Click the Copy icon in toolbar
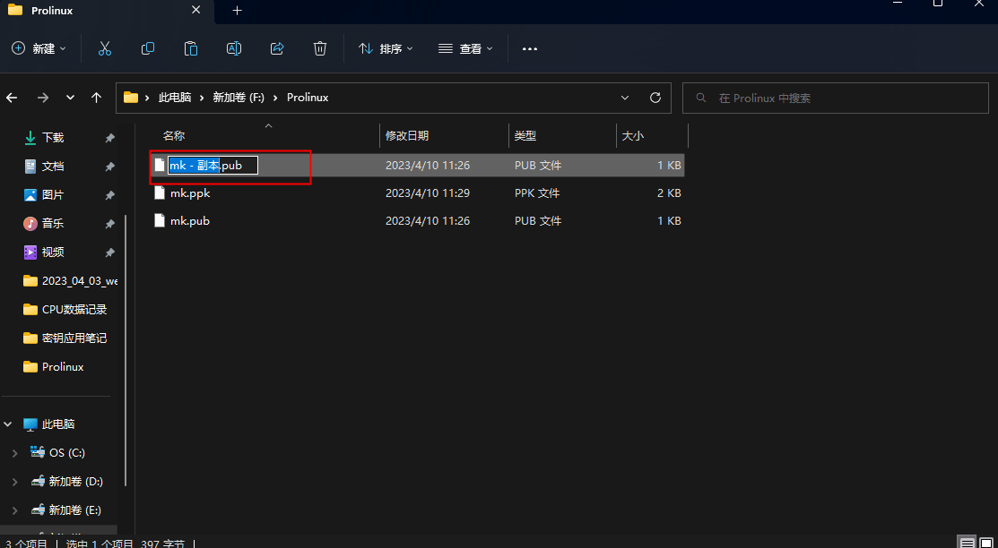Viewport: 998px width, 548px height. click(x=148, y=48)
